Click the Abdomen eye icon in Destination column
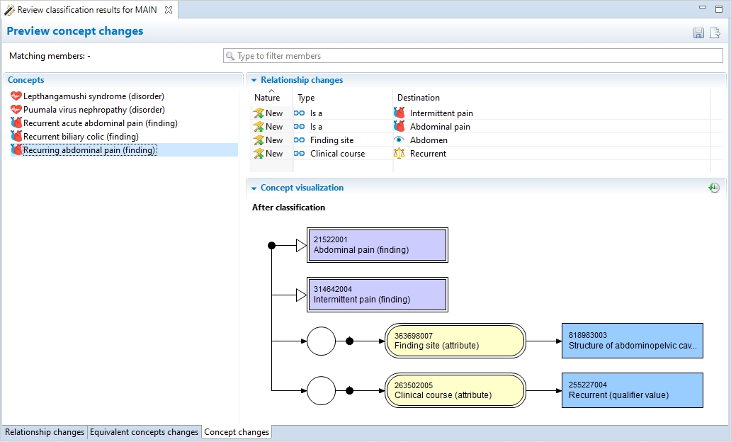This screenshot has width=731, height=442. click(399, 140)
